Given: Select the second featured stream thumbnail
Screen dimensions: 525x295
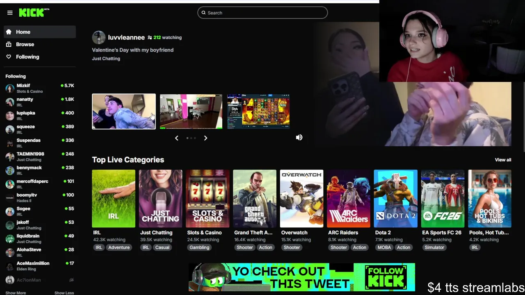Looking at the screenshot, I should pyautogui.click(x=191, y=111).
